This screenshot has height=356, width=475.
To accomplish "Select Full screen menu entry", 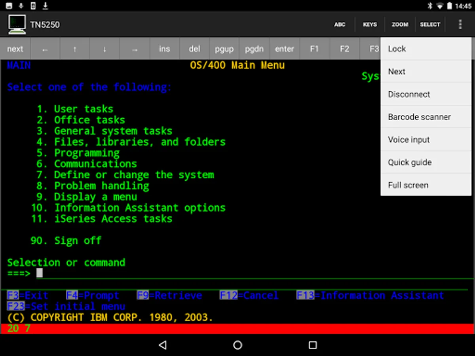I will [426, 185].
